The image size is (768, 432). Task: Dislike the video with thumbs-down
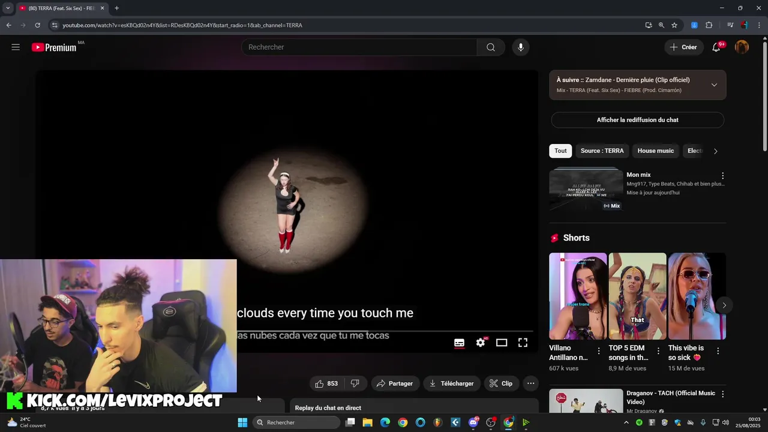coord(355,383)
